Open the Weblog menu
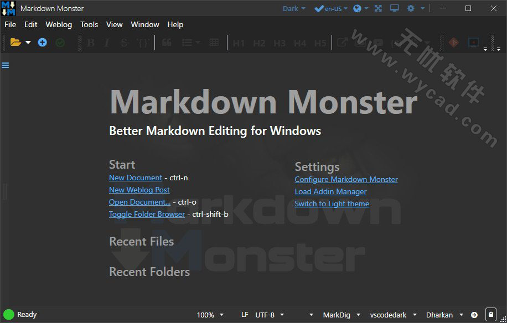Image resolution: width=507 pixels, height=323 pixels. click(x=59, y=24)
